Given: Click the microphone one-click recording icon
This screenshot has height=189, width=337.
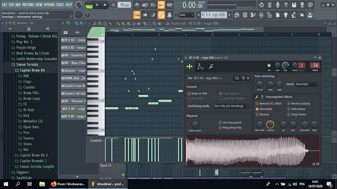Looking at the screenshot, I should coord(278,5).
